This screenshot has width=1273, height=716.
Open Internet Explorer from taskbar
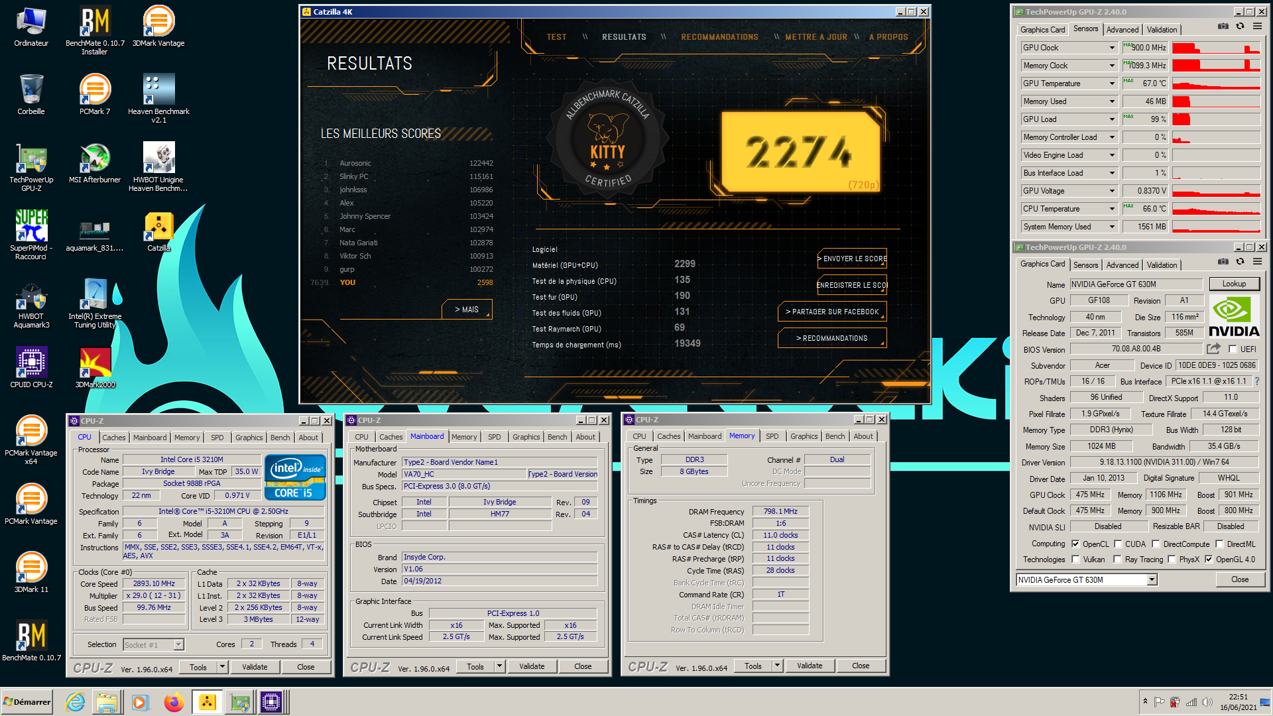(75, 701)
